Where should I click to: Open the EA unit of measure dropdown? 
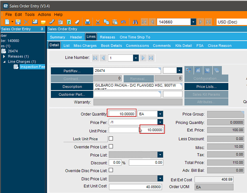160,114
